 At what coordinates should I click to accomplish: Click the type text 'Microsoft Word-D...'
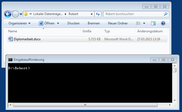(119, 39)
